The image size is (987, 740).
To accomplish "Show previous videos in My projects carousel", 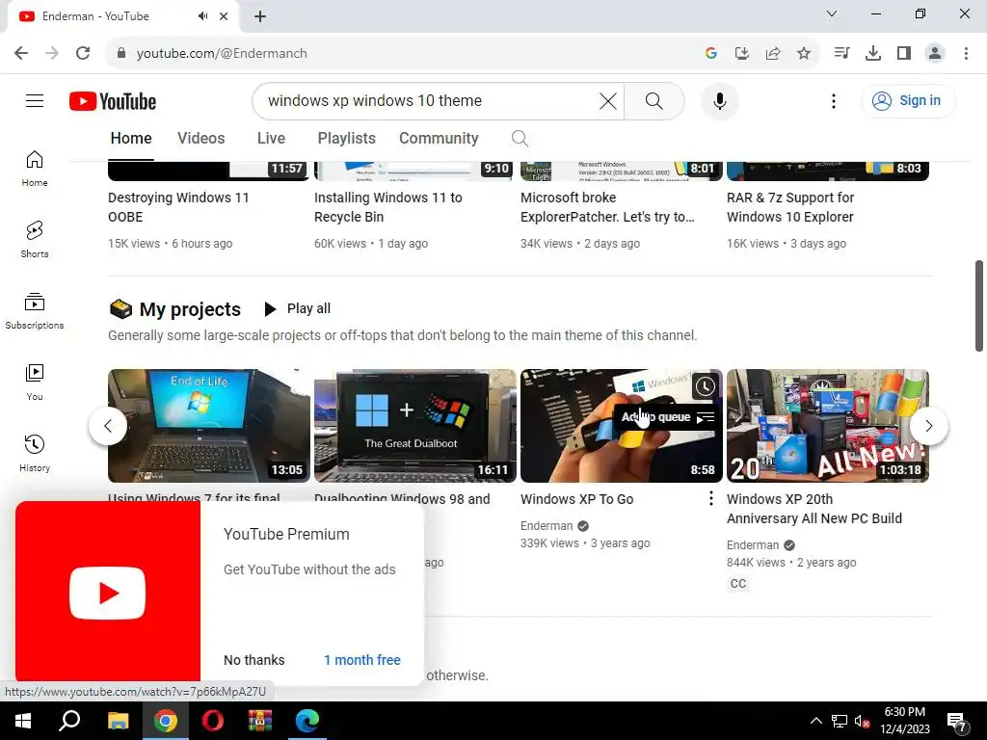I will 108,426.
